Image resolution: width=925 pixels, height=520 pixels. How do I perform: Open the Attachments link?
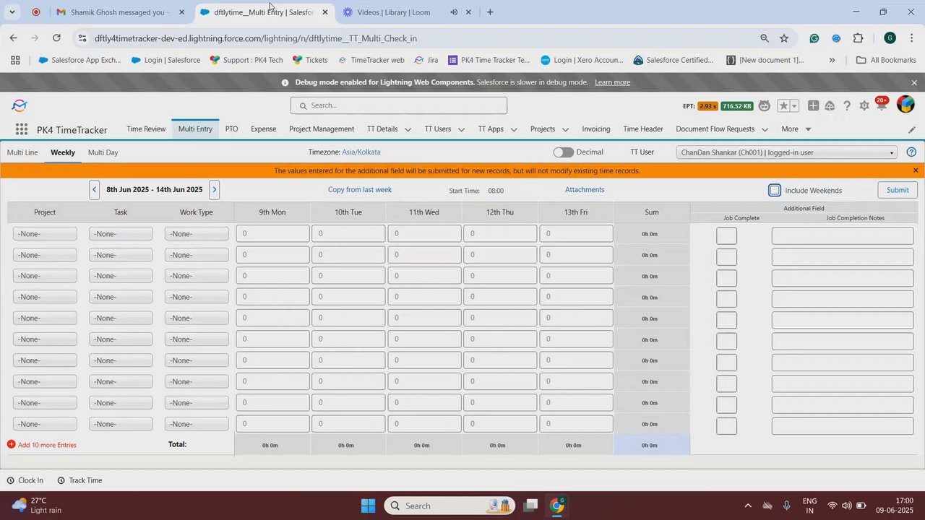tap(585, 190)
